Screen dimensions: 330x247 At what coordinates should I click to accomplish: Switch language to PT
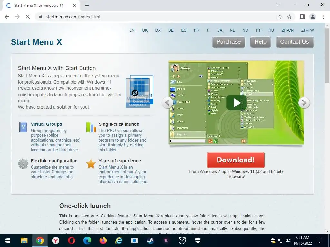[258, 30]
